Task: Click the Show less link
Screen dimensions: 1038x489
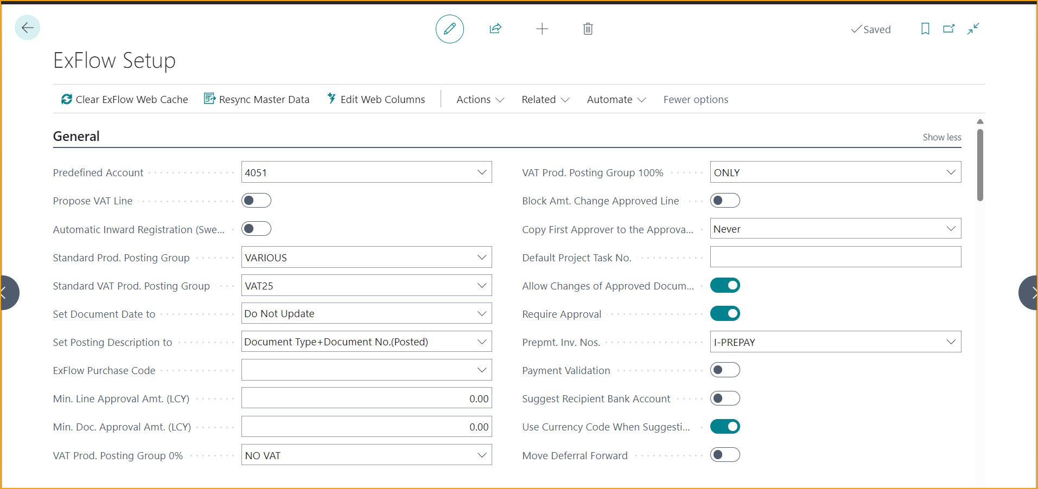Action: (x=942, y=137)
